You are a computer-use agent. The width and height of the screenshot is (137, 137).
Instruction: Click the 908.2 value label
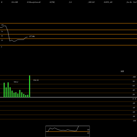(x=16, y=82)
